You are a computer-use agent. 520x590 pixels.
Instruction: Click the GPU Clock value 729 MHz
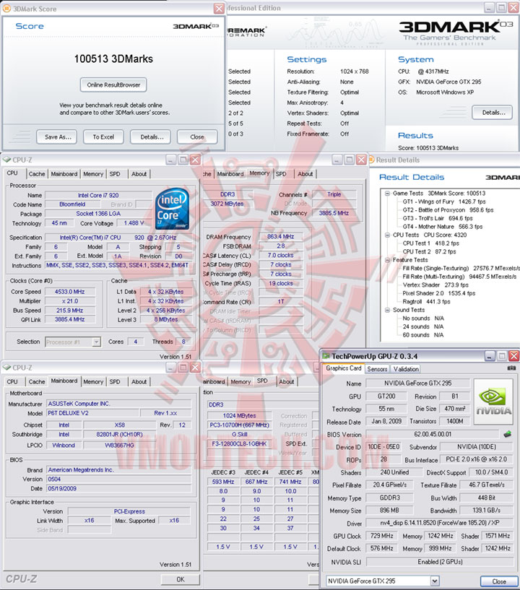click(x=381, y=536)
